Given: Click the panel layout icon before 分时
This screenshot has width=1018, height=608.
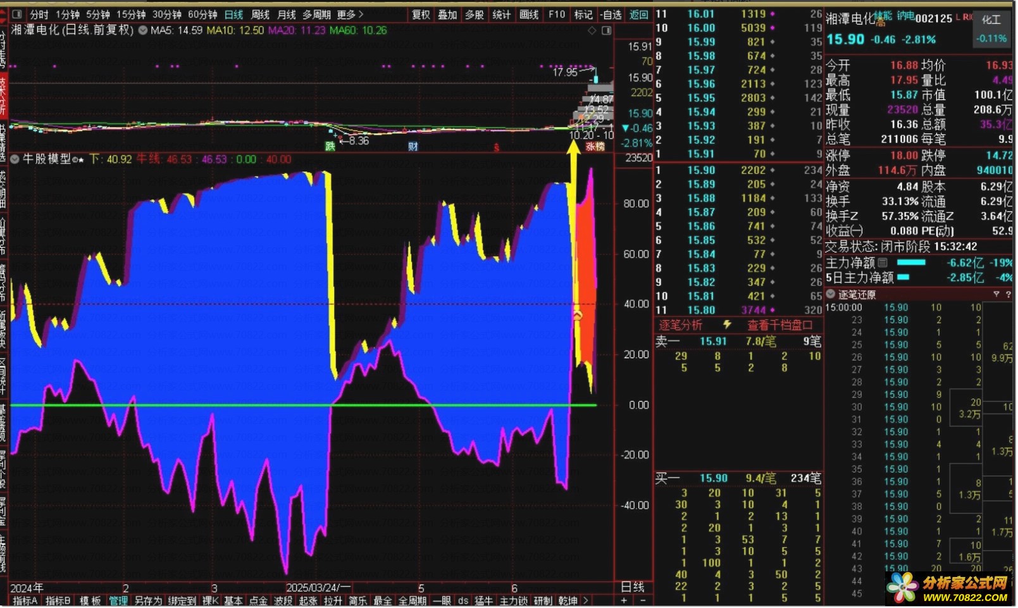Looking at the screenshot, I should coord(16,14).
